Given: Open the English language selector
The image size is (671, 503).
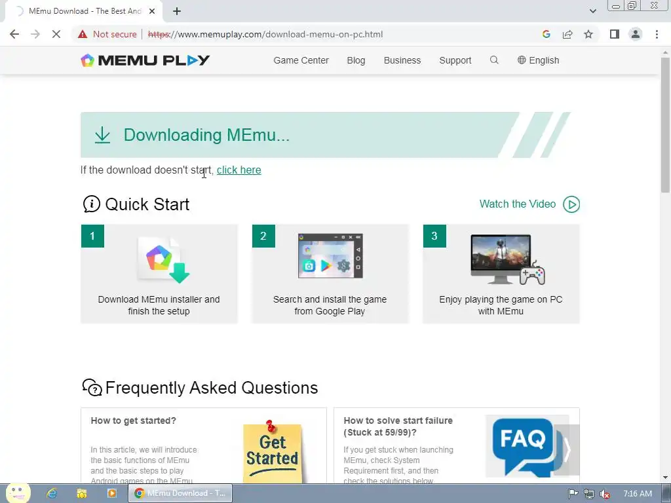Looking at the screenshot, I should point(539,60).
